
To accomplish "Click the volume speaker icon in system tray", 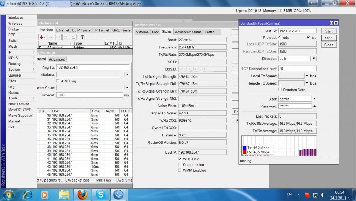I will [323, 194].
